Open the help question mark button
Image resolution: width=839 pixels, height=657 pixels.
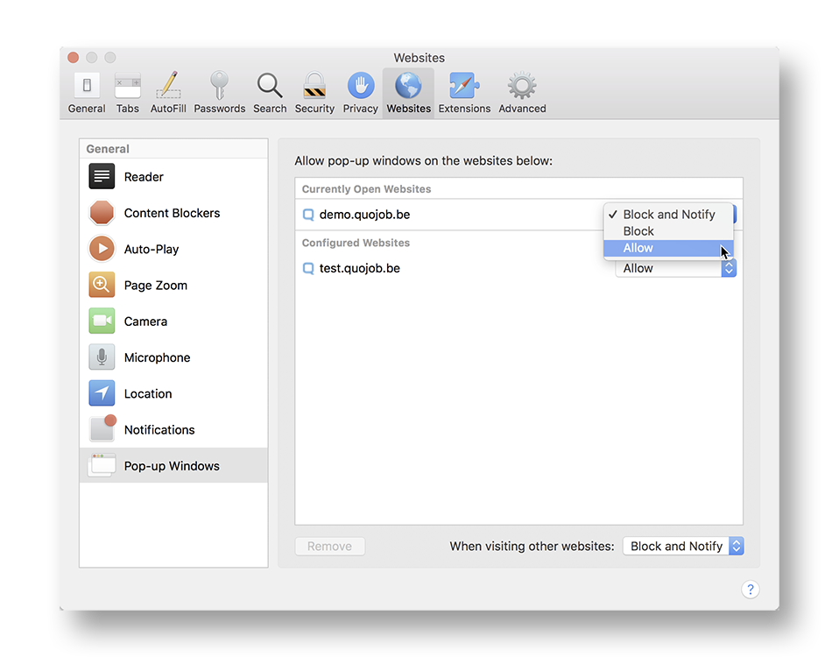tap(751, 590)
